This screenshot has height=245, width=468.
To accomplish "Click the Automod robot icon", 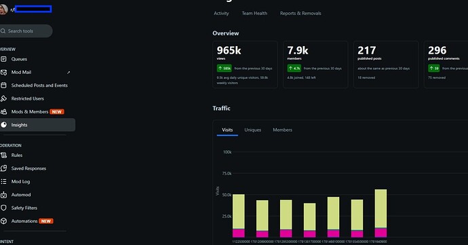I will [x=3, y=195].
